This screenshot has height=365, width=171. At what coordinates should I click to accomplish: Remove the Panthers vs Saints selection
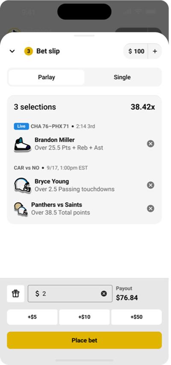(x=150, y=209)
